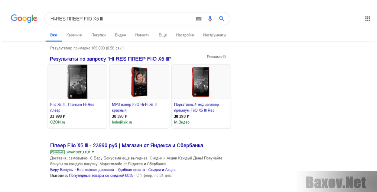Open the on-screen keyboard icon

click(x=199, y=19)
